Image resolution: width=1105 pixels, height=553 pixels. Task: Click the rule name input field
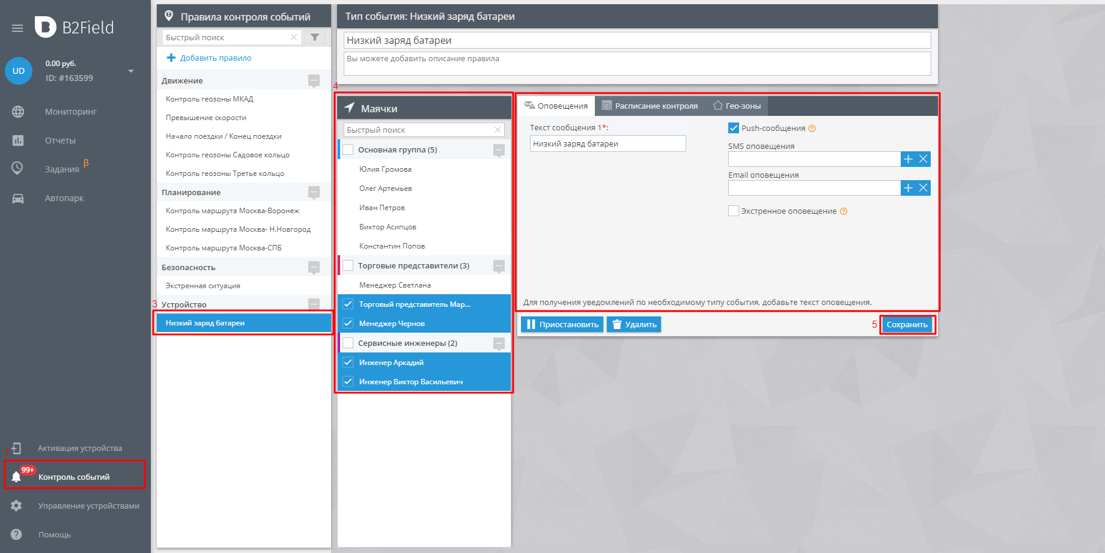(637, 40)
